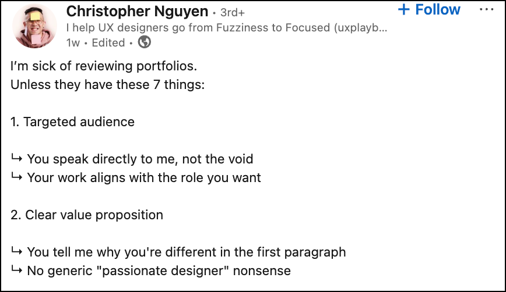Open the UX designers headline text
Image resolution: width=506 pixels, height=292 pixels.
coord(226,27)
